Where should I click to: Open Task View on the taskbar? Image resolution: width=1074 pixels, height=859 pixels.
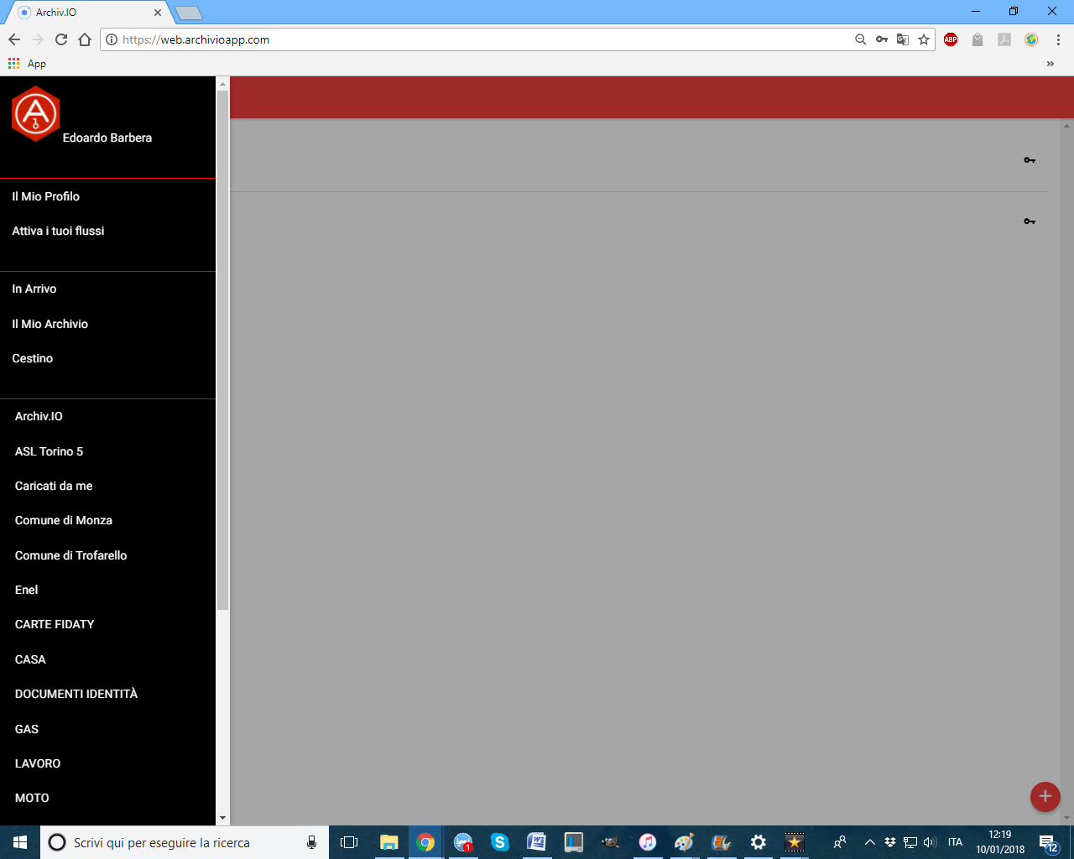pyautogui.click(x=349, y=842)
